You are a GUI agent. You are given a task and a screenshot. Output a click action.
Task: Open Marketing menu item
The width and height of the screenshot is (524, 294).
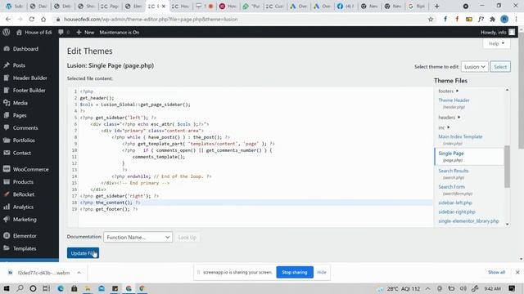pyautogui.click(x=25, y=220)
